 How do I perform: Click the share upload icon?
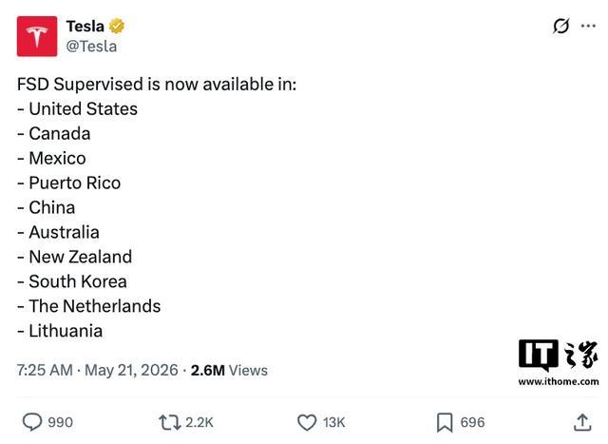(582, 422)
